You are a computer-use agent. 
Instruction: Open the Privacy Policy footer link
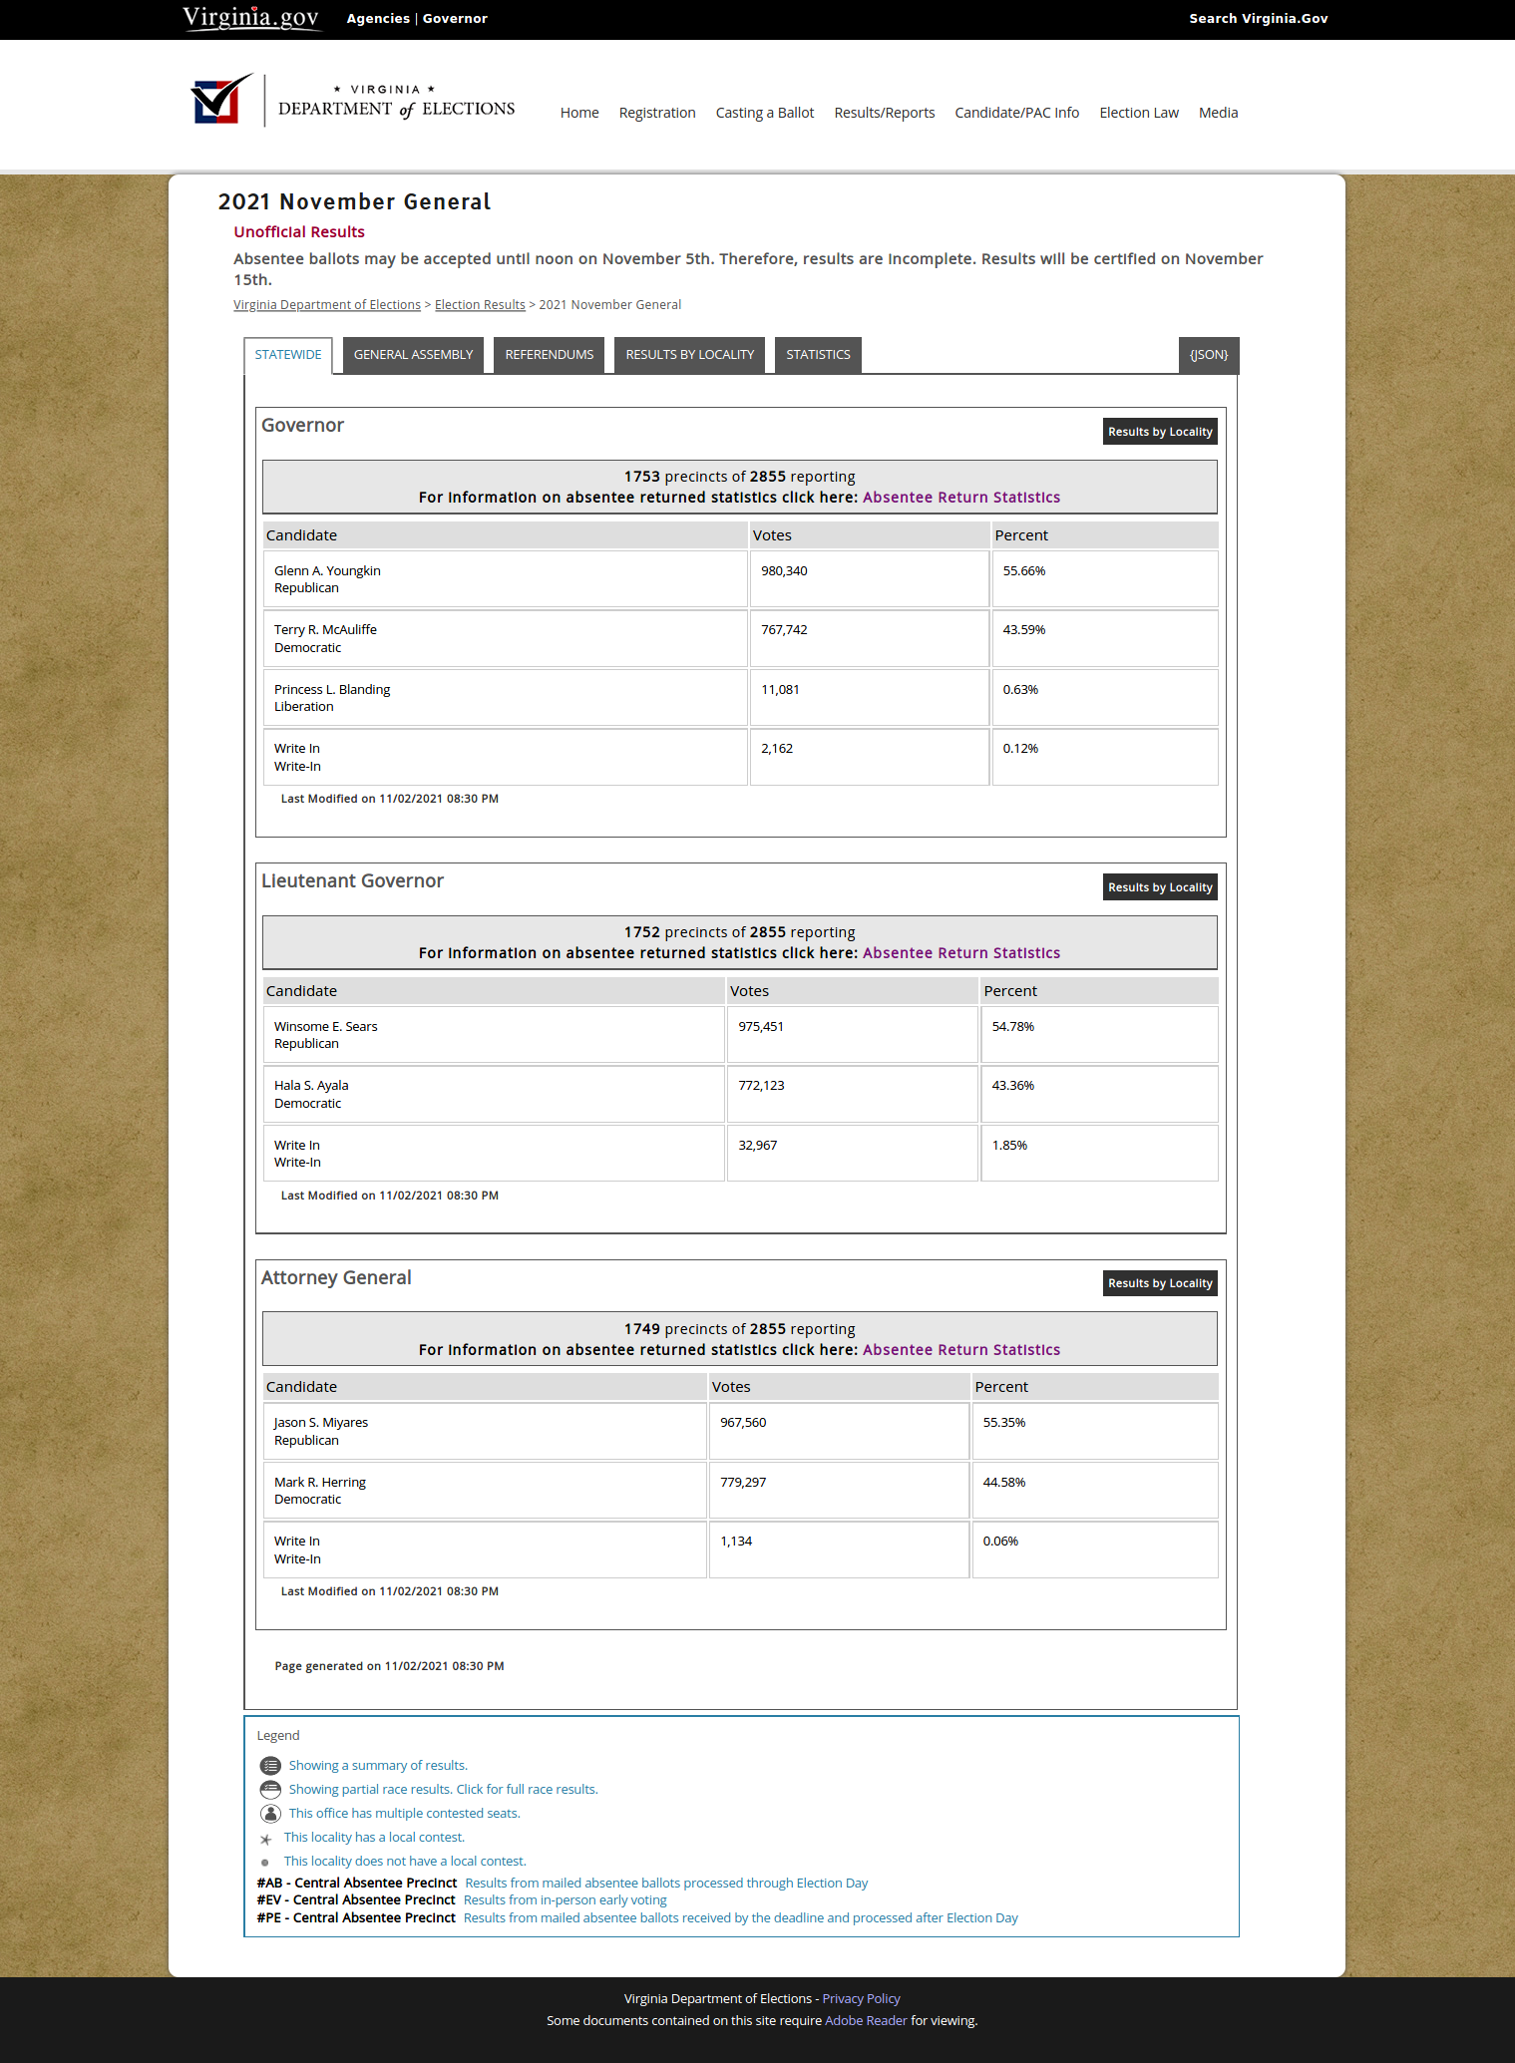coord(861,1998)
